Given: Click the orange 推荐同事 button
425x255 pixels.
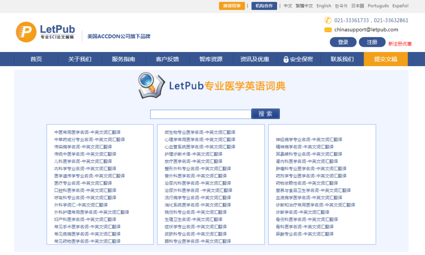Looking at the screenshot, I should click(232, 6).
